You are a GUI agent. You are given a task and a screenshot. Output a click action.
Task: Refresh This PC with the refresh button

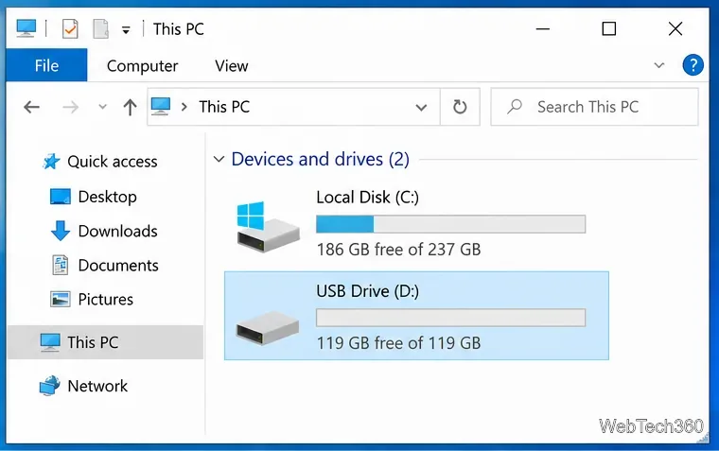click(x=460, y=107)
